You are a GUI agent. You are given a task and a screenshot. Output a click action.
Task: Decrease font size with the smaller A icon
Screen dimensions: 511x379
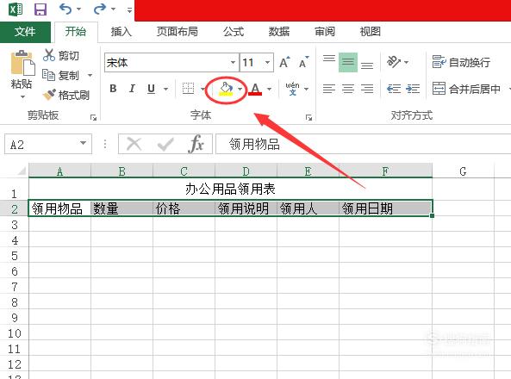coord(304,62)
